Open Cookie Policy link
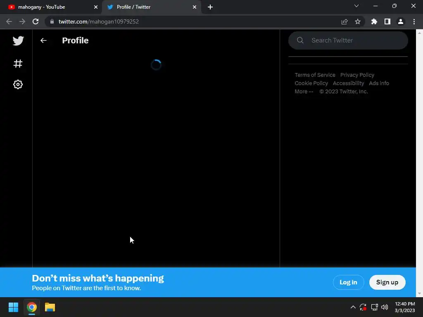Image resolution: width=423 pixels, height=317 pixels. [311, 83]
